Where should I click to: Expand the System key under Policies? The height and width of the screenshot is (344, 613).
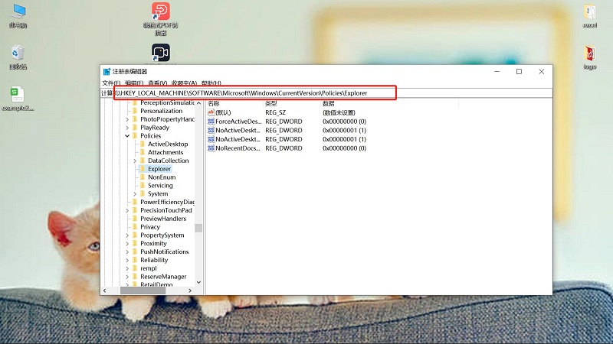135,194
